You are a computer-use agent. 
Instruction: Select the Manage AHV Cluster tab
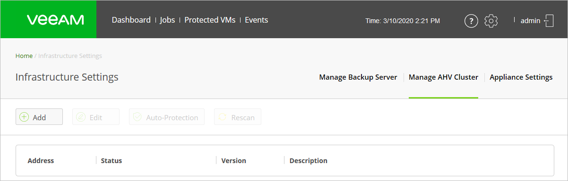point(443,77)
